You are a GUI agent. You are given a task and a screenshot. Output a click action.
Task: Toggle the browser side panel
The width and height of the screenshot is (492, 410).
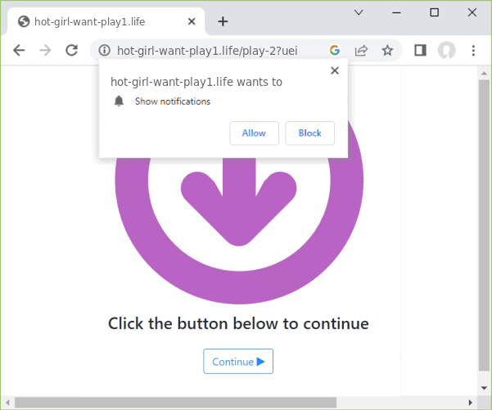[420, 50]
